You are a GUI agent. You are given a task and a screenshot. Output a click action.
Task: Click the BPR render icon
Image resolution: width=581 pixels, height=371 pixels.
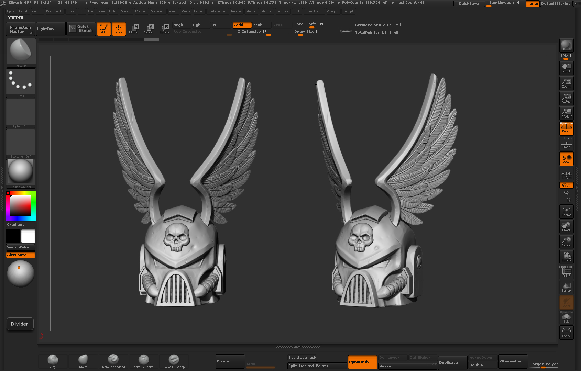pyautogui.click(x=566, y=45)
